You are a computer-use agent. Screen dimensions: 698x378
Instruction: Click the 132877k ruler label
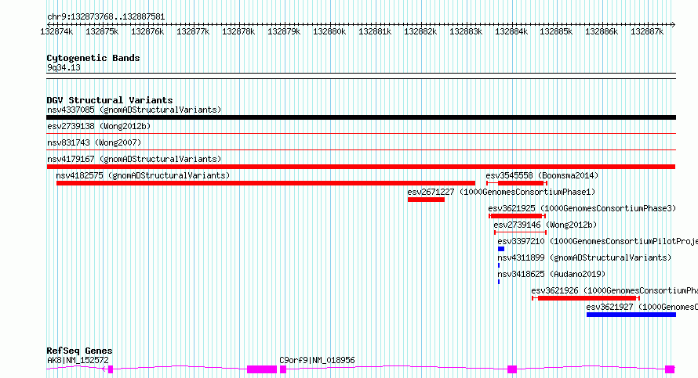[193, 31]
